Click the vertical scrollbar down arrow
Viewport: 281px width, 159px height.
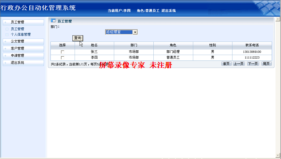(278, 155)
